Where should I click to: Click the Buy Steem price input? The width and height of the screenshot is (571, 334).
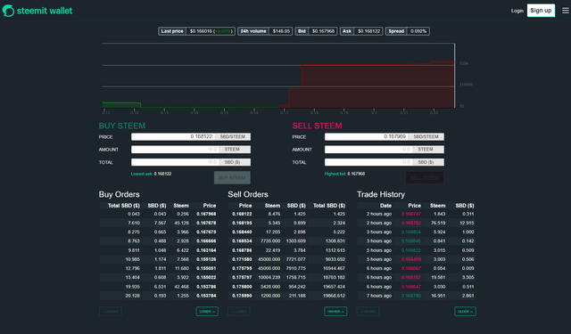[172, 136]
